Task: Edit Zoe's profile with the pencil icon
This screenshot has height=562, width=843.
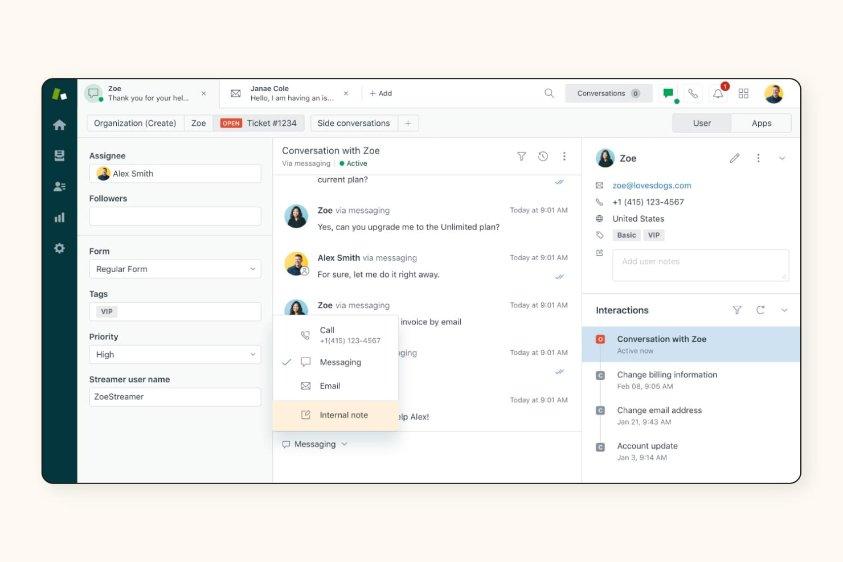Action: pos(734,158)
